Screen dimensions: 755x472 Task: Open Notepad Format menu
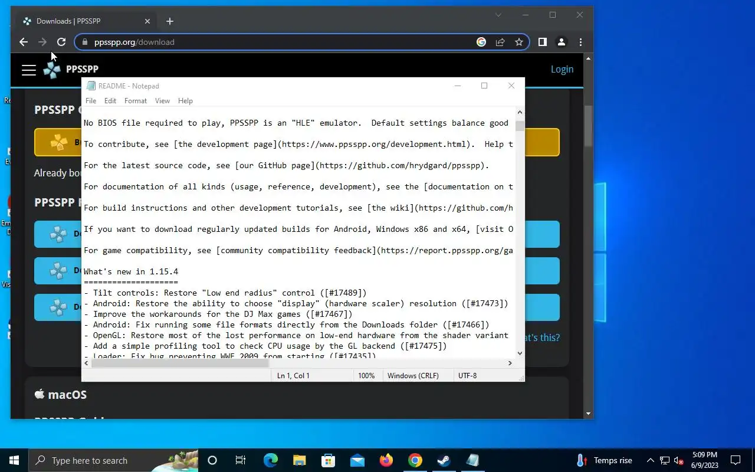pyautogui.click(x=136, y=101)
